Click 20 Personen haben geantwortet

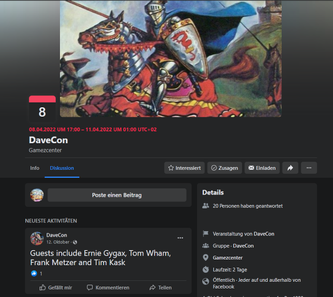tap(248, 206)
